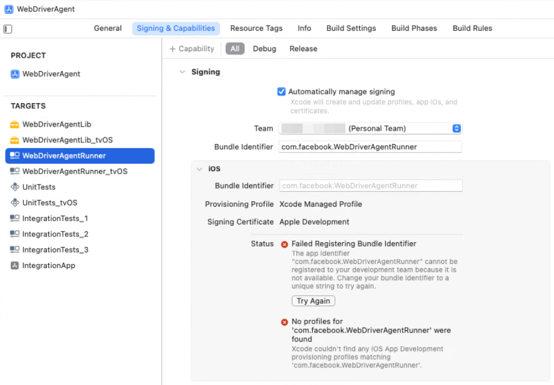Viewport: 554px width, 385px height.
Task: Select the WebDriverAgentLib_tvOS target icon
Action: (15, 140)
